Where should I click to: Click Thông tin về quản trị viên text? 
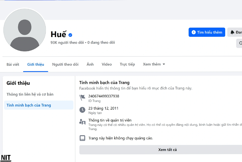coord(110,120)
